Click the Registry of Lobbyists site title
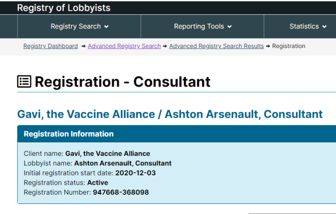This screenshot has height=214, width=336. point(64,8)
